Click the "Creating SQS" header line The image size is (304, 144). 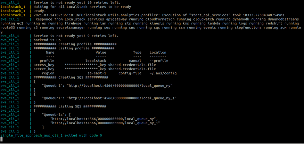coord(71,78)
